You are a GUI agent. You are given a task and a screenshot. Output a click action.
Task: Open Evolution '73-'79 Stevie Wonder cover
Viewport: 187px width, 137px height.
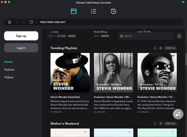tap(157, 73)
